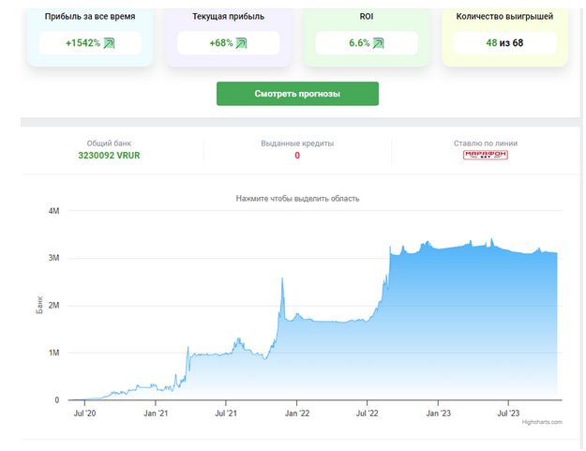586x451 pixels.
Task: Select the 48 из 68 wins badge
Action: coord(503,43)
